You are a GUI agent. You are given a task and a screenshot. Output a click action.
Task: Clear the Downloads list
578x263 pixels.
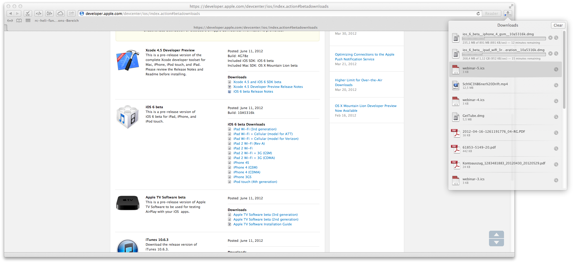[558, 25]
